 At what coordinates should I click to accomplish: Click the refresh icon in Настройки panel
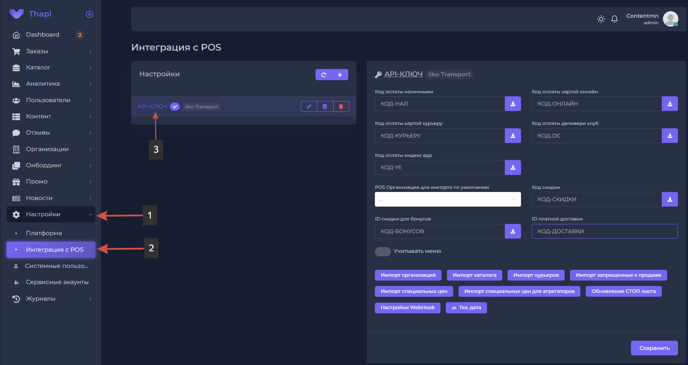pos(324,75)
